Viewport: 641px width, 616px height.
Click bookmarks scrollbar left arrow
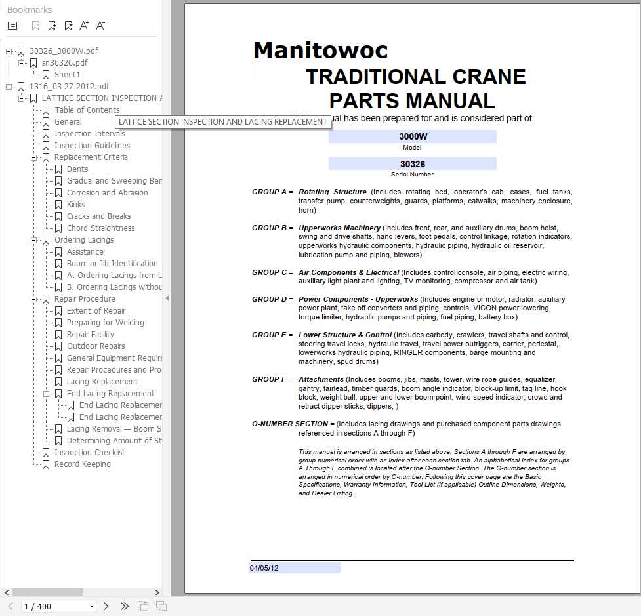pyautogui.click(x=7, y=592)
